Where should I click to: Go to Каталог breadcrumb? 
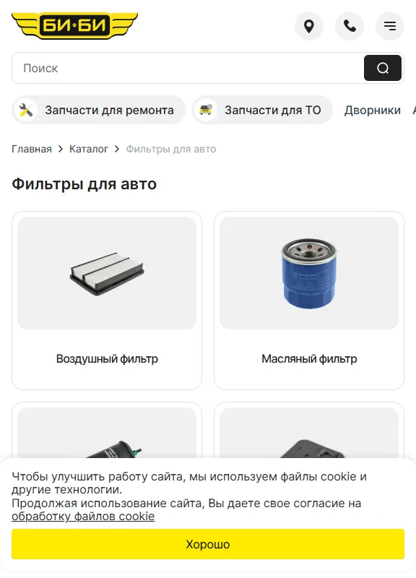click(x=89, y=149)
